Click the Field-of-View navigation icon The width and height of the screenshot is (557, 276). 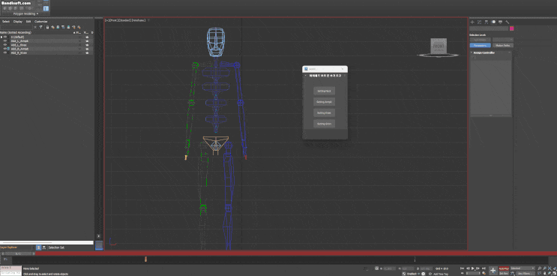pyautogui.click(x=539, y=273)
